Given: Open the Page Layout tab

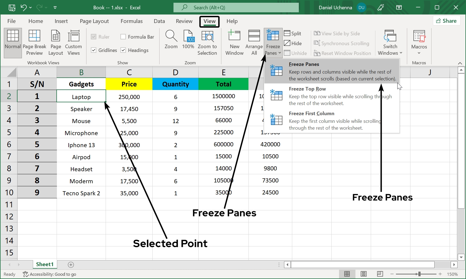Looking at the screenshot, I should [x=94, y=21].
